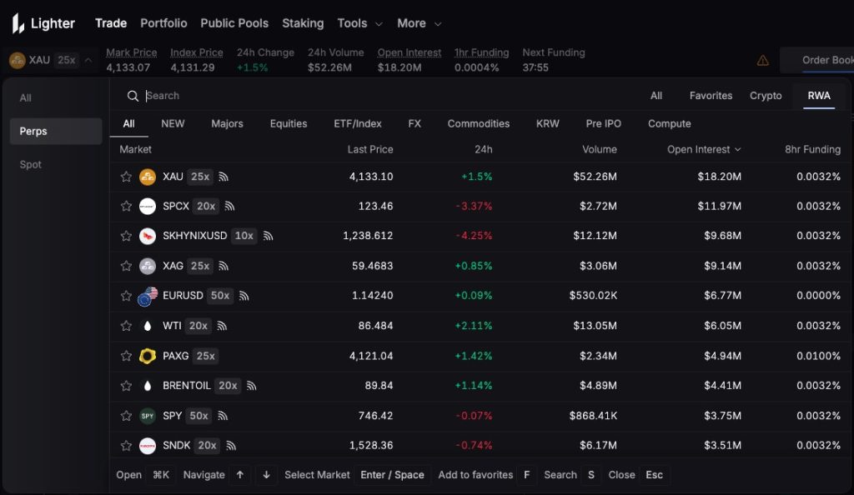Click the feed icon beside SPCX 20x
854x495 pixels.
[x=229, y=206]
